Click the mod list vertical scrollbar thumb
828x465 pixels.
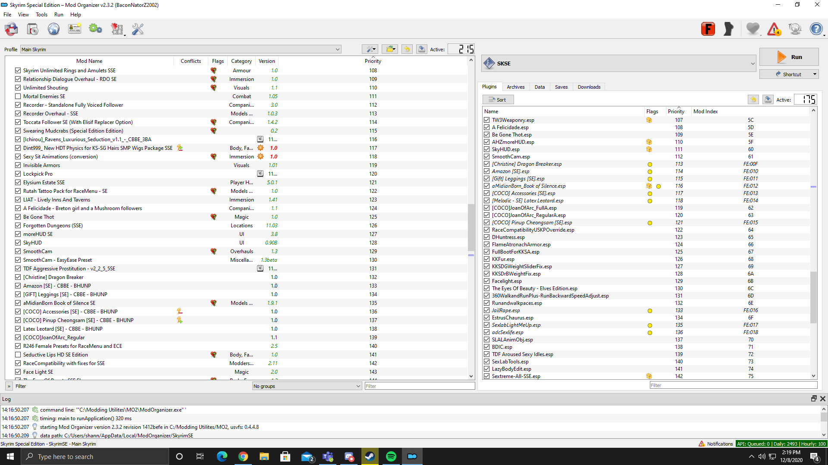tap(471, 227)
